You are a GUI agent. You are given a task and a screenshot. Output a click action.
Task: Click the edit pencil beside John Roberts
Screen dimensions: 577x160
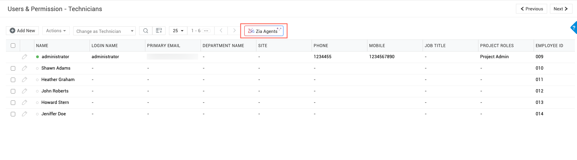pos(24,91)
